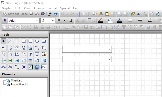Select the Text Box tool
162x97 pixels.
pyautogui.click(x=37, y=54)
